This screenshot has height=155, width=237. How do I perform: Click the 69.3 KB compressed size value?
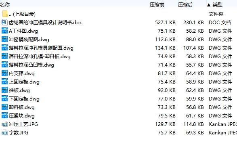click(195, 132)
